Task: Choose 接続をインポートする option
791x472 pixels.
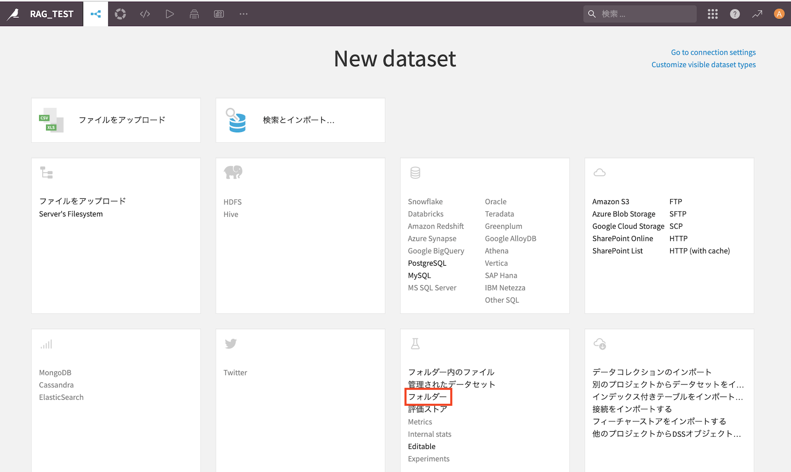Action: tap(632, 409)
